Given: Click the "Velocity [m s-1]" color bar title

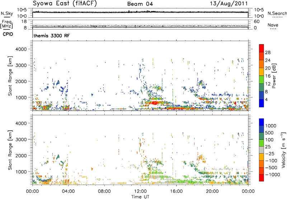Looking at the screenshot, I should [x=283, y=150].
